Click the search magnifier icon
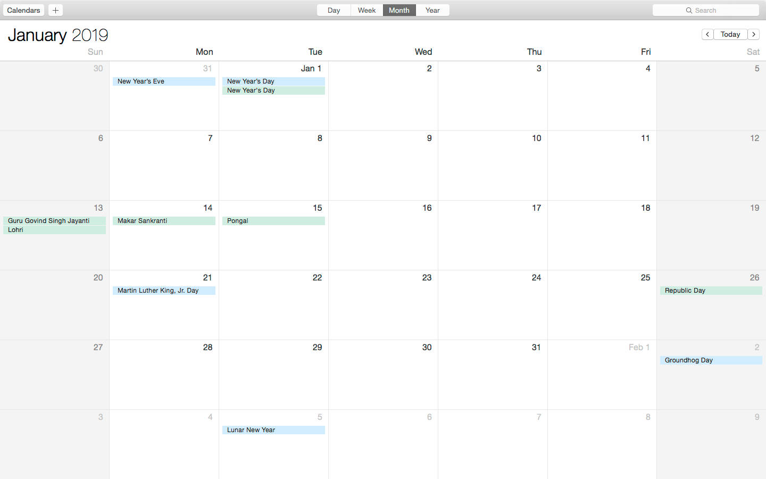This screenshot has height=479, width=766. [689, 10]
